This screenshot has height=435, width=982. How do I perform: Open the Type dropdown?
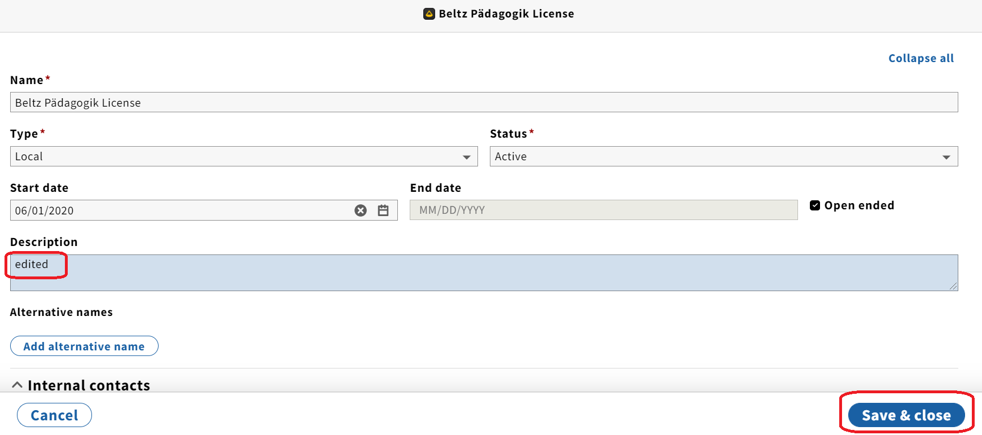pyautogui.click(x=244, y=156)
